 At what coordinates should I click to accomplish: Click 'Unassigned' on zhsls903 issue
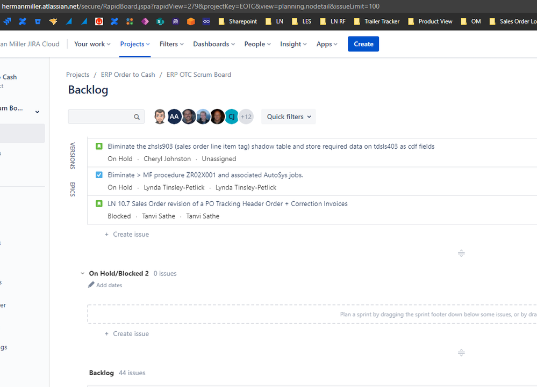click(x=219, y=159)
